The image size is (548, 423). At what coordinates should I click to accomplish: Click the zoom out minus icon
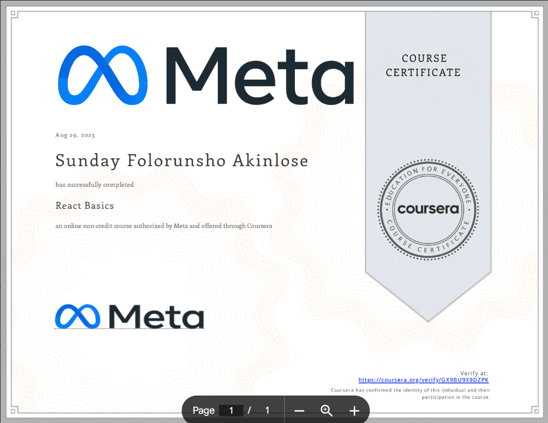tap(299, 411)
